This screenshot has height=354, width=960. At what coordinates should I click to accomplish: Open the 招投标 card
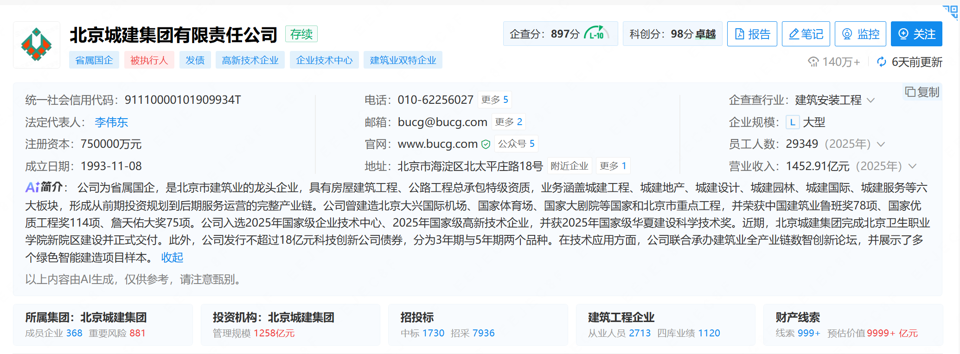tap(478, 325)
